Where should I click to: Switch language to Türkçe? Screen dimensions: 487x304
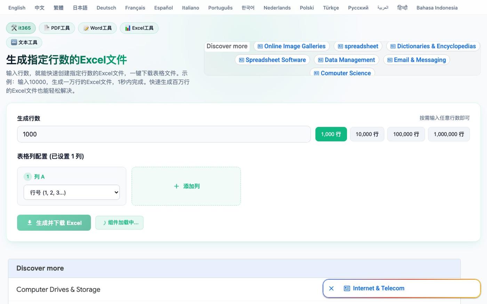331,8
